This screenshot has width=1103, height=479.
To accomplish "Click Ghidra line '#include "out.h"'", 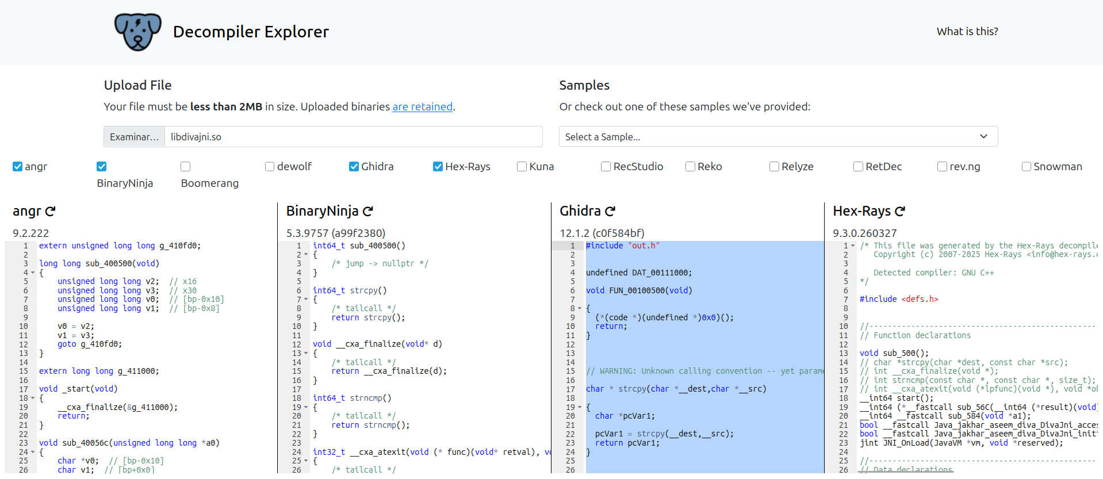I will (x=622, y=246).
